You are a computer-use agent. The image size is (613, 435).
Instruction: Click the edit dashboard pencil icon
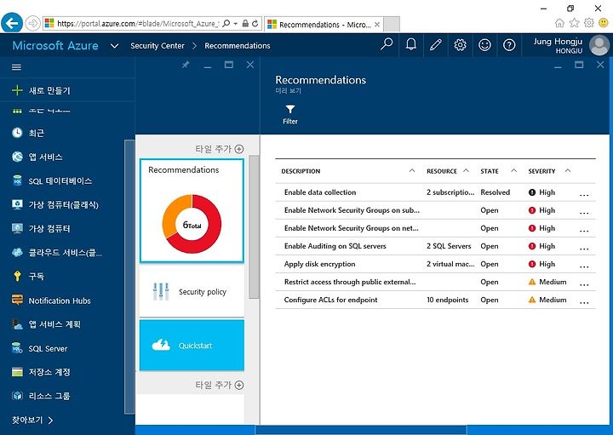(436, 45)
